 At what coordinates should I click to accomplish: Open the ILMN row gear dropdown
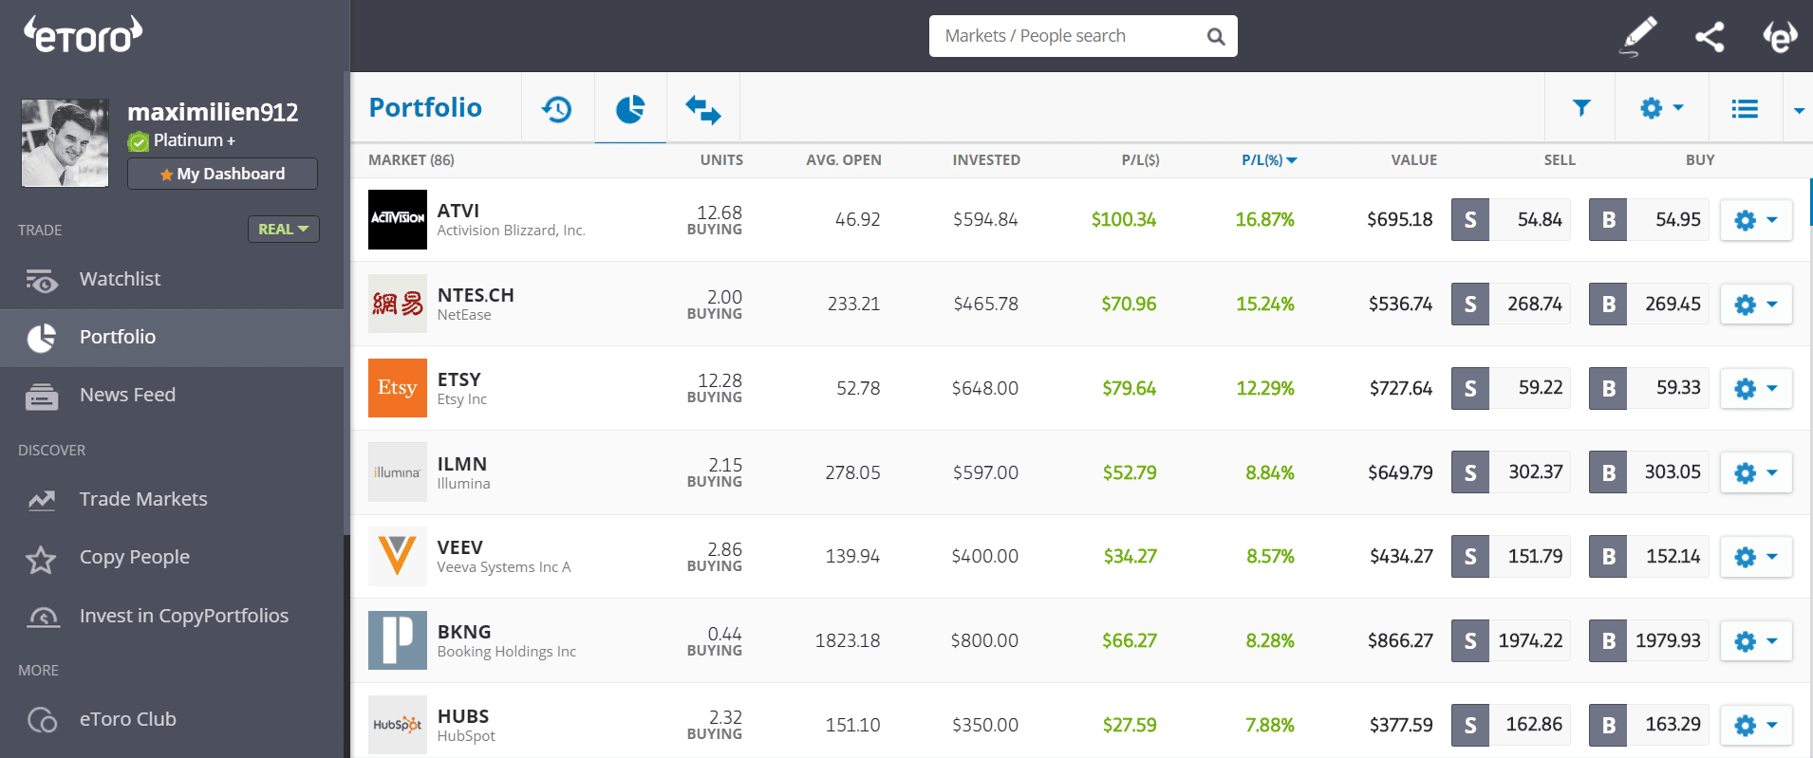pyautogui.click(x=1756, y=472)
